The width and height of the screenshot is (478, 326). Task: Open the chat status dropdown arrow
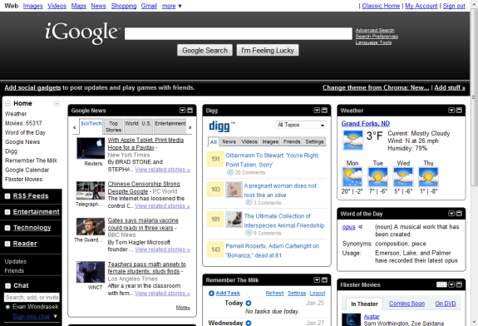tap(55, 316)
